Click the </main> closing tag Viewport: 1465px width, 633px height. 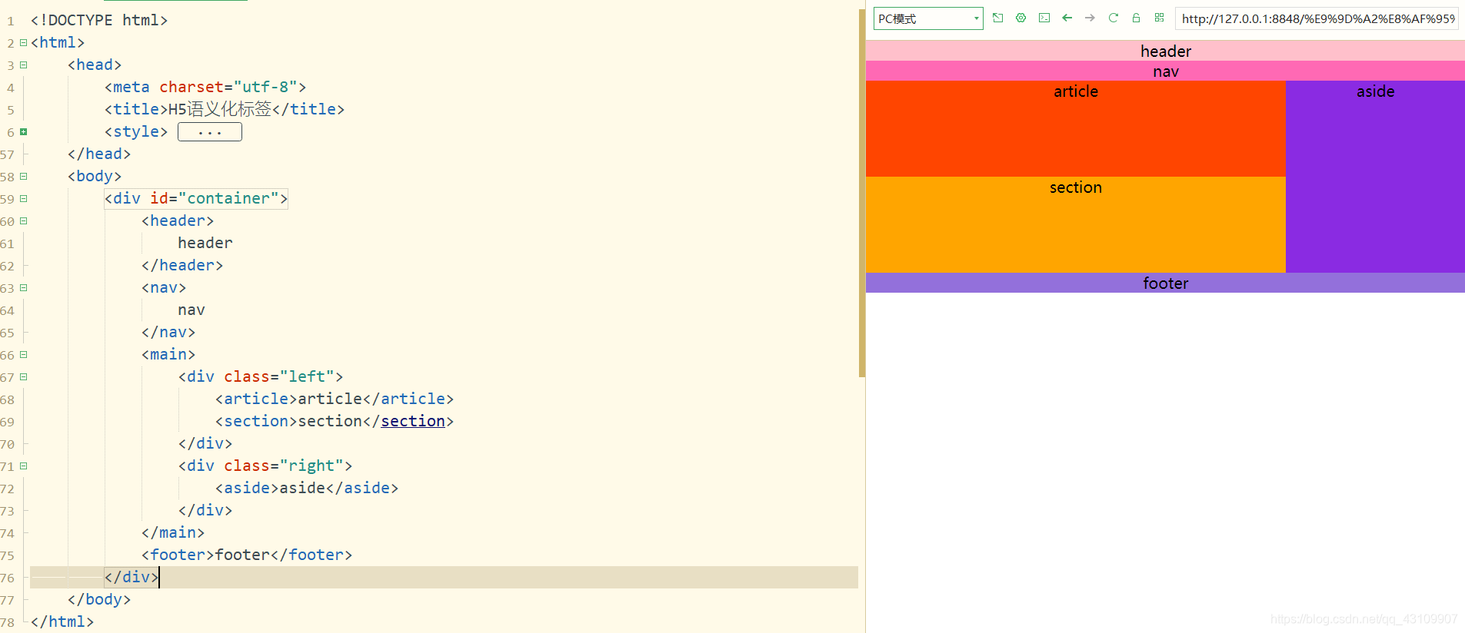[x=173, y=532]
